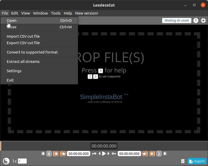The height and width of the screenshot is (166, 208).
Task: Click File in menu bar
Action: pos(5,13)
